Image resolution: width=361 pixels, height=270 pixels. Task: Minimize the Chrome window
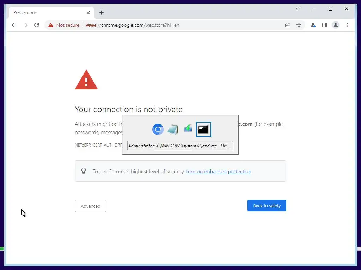tap(314, 9)
